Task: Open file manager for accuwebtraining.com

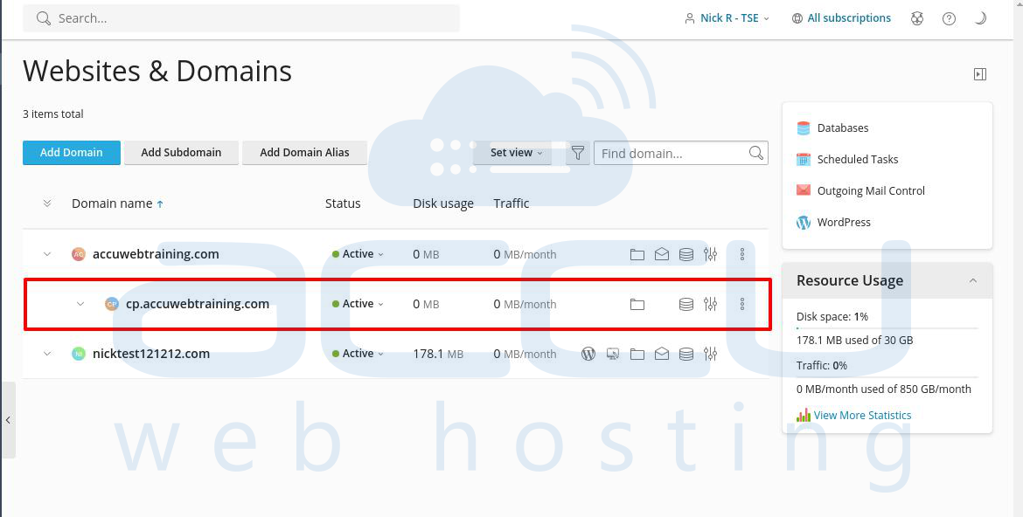Action: tap(637, 254)
